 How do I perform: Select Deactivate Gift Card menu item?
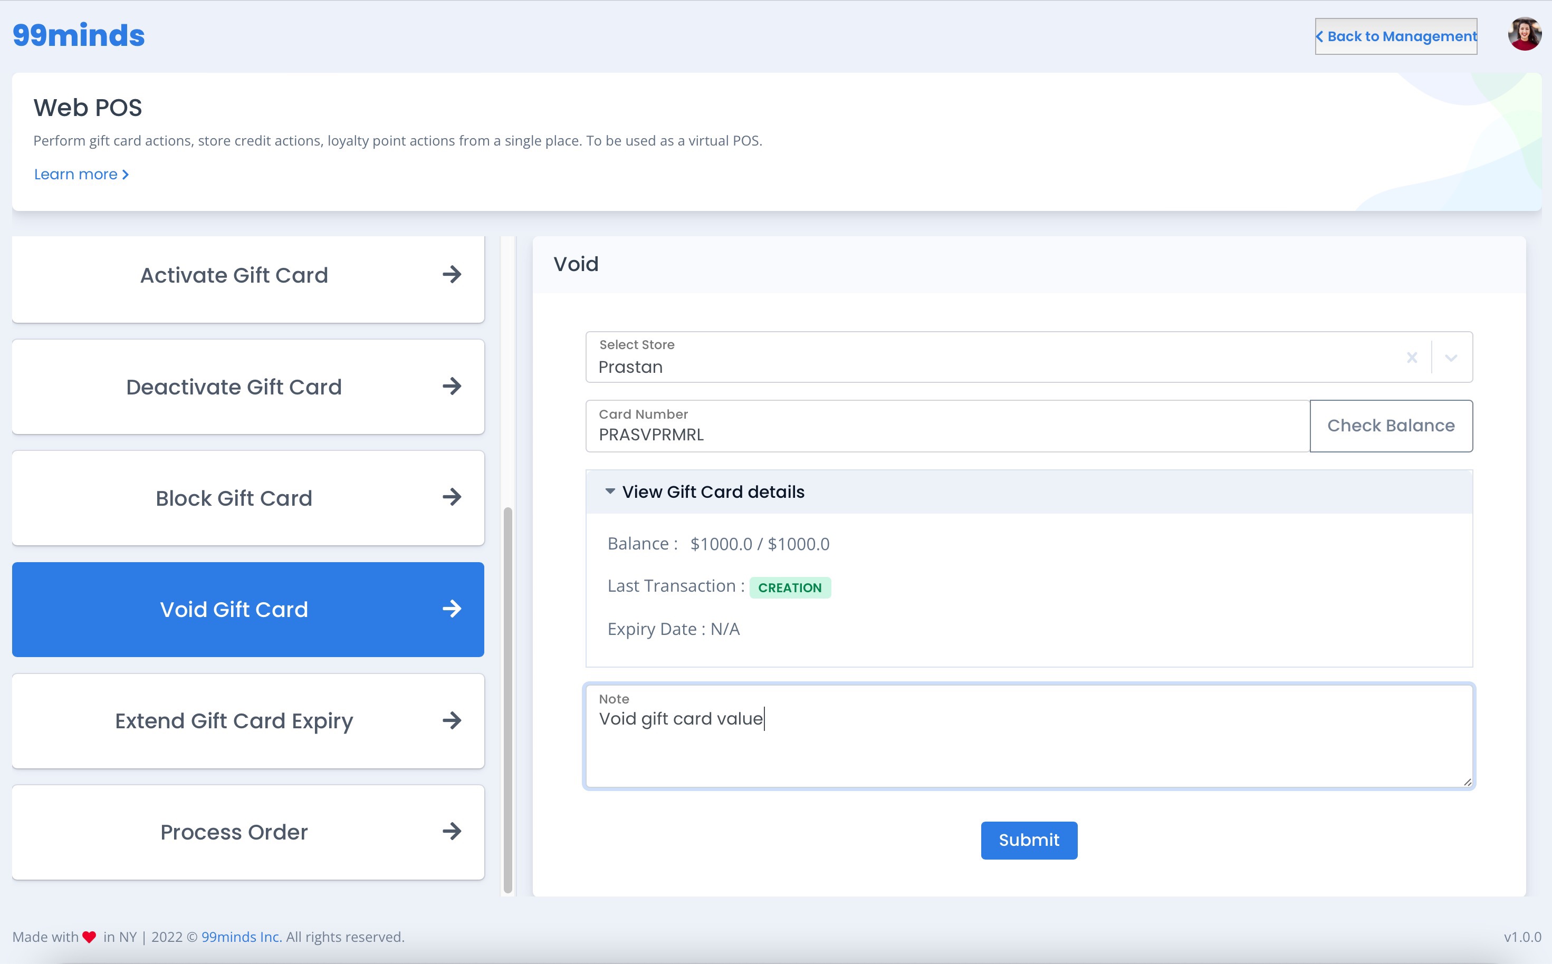pyautogui.click(x=248, y=387)
